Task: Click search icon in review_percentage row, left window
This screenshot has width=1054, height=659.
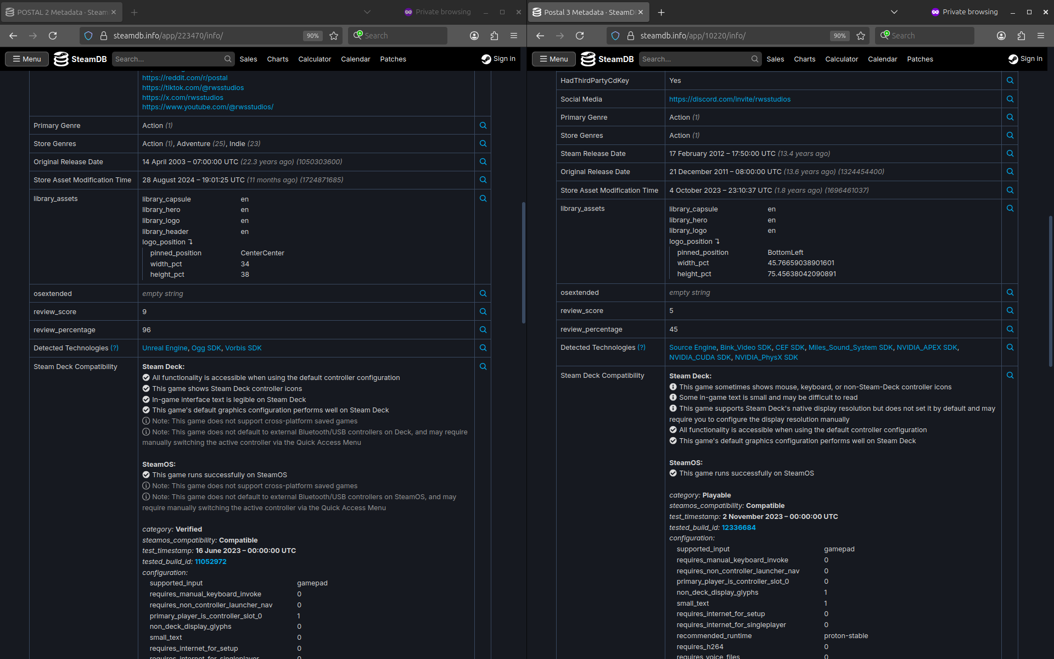Action: pos(483,330)
